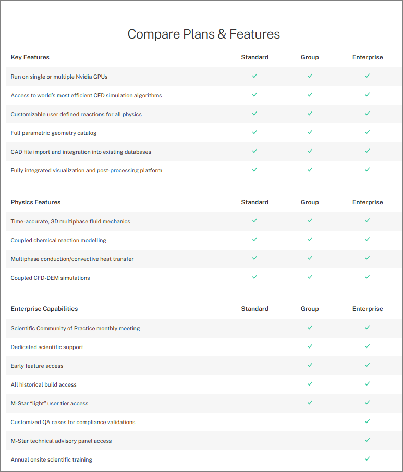Click Group column header in Physics Features
Viewport: 403px width, 472px height.
310,202
